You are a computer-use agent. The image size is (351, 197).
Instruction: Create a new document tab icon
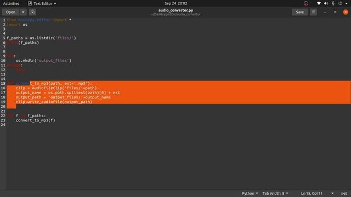point(32,12)
